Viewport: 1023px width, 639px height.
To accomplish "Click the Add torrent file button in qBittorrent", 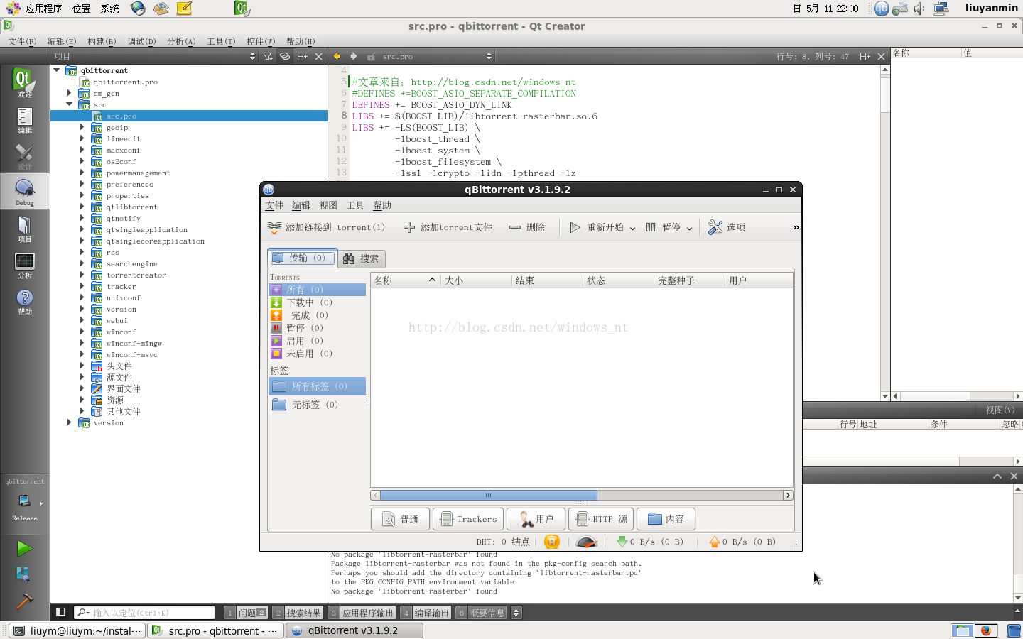I will click(448, 227).
